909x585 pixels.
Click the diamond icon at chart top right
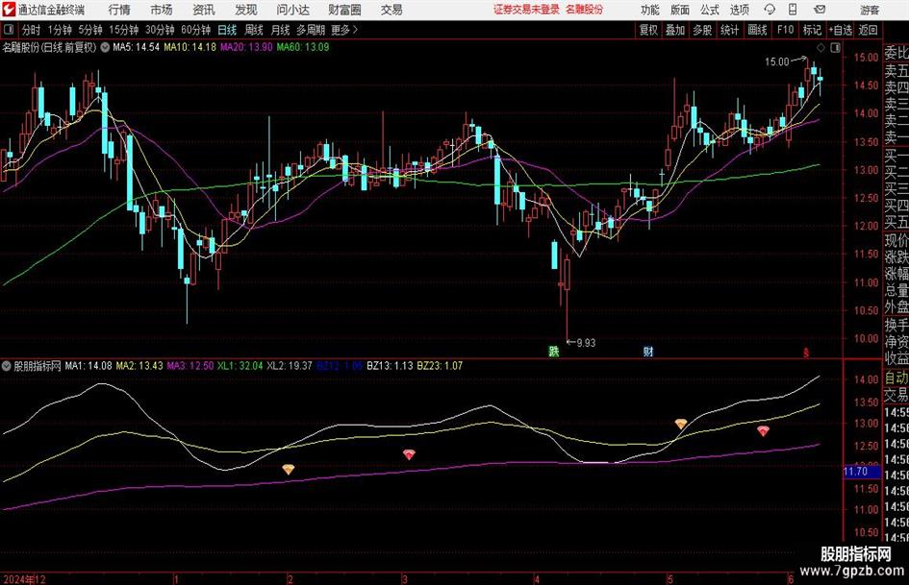[821, 47]
